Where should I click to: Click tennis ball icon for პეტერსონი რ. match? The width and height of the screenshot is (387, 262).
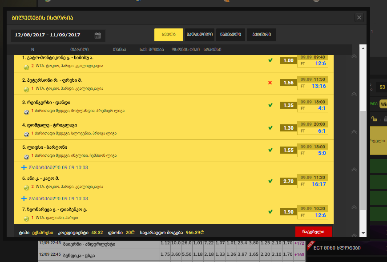coord(26,90)
